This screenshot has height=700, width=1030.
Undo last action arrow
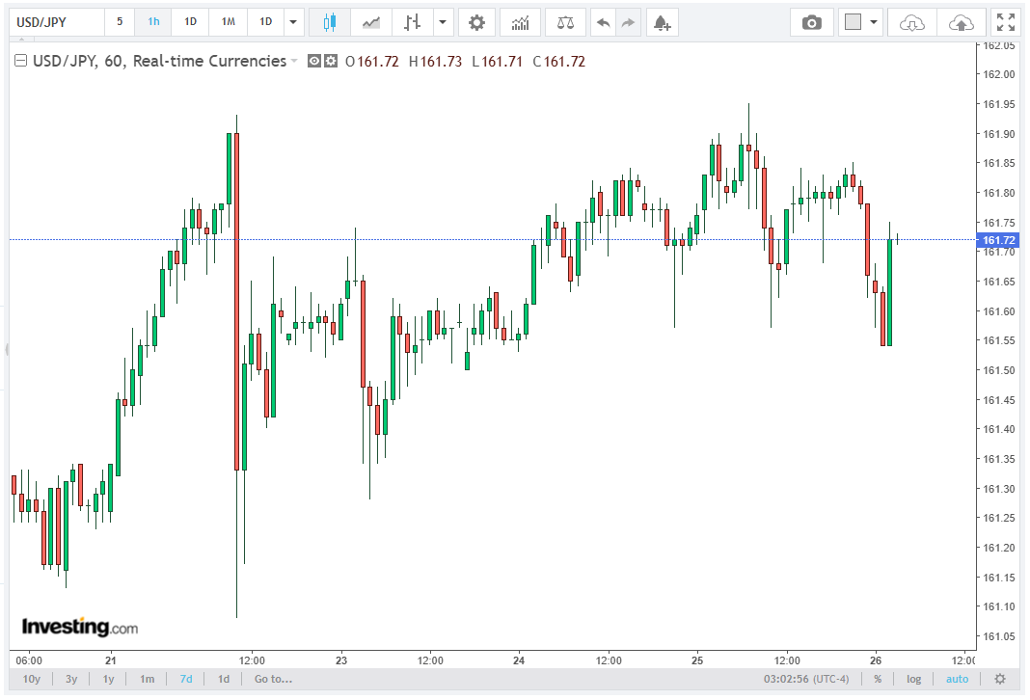point(603,23)
